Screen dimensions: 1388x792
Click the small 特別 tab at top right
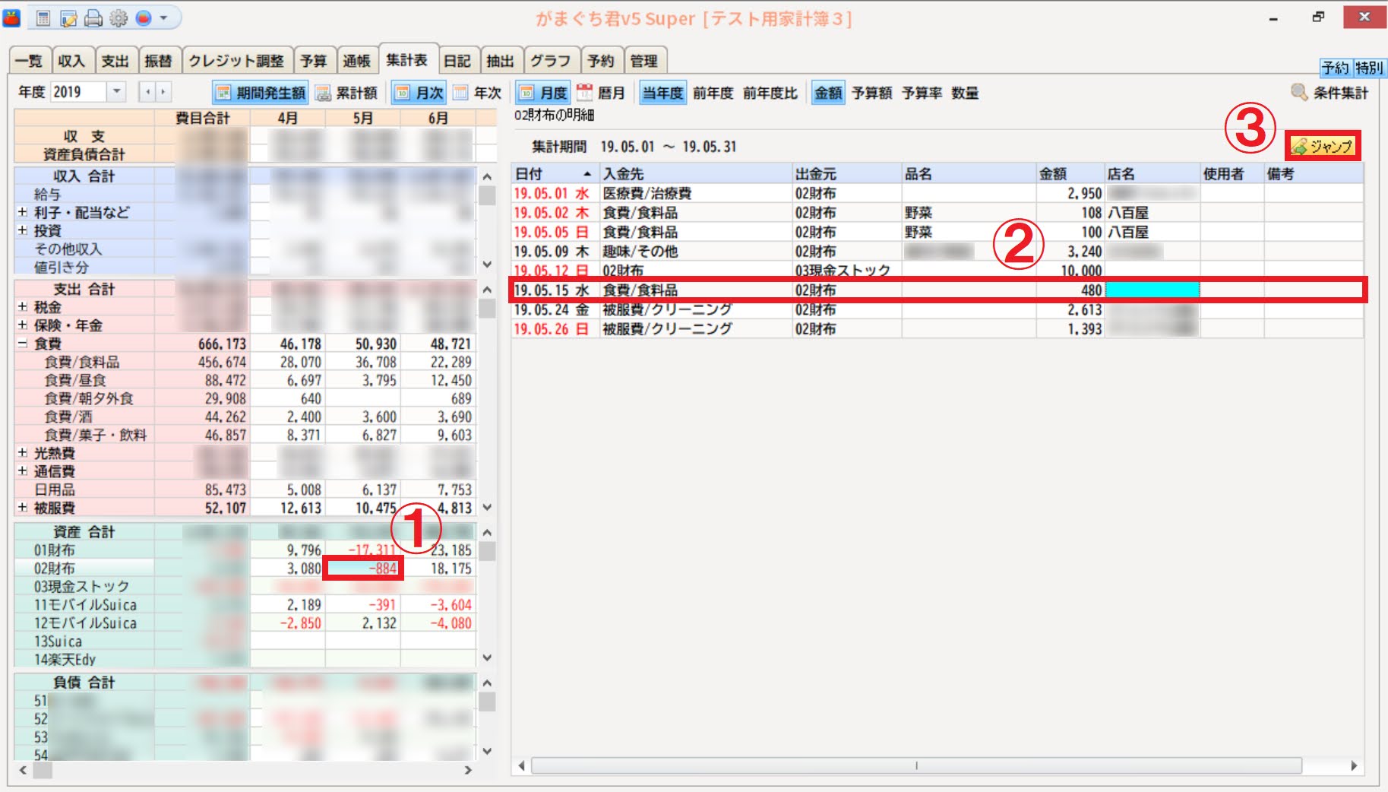[x=1369, y=68]
